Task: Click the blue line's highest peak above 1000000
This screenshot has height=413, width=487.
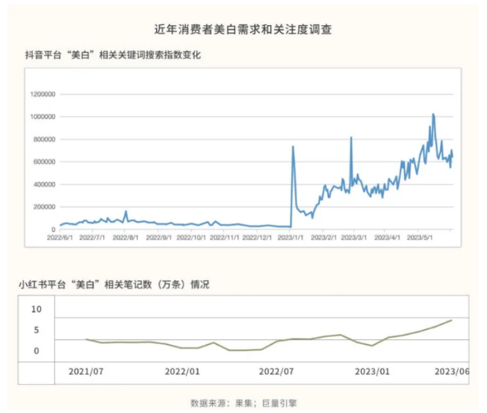Action: click(433, 115)
